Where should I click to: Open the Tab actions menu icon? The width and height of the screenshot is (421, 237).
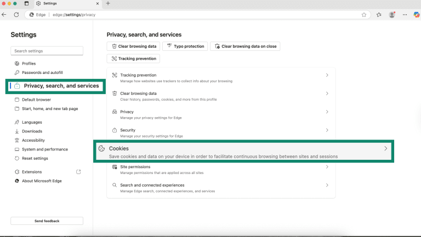click(27, 3)
